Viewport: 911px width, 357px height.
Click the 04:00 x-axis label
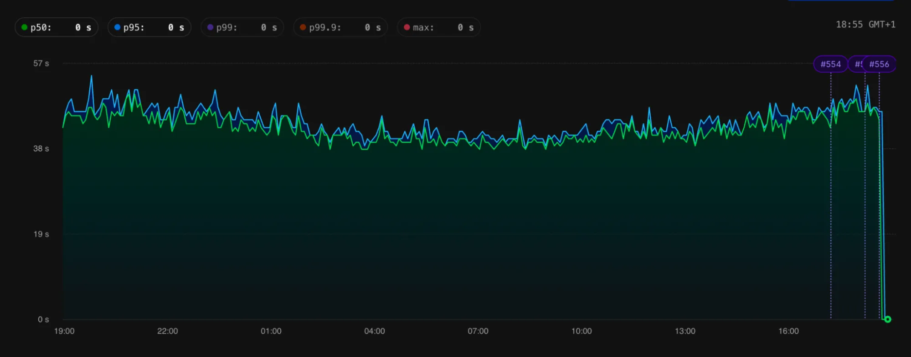pos(375,331)
